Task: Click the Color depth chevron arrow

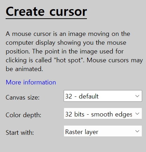Action: [x=137, y=114]
